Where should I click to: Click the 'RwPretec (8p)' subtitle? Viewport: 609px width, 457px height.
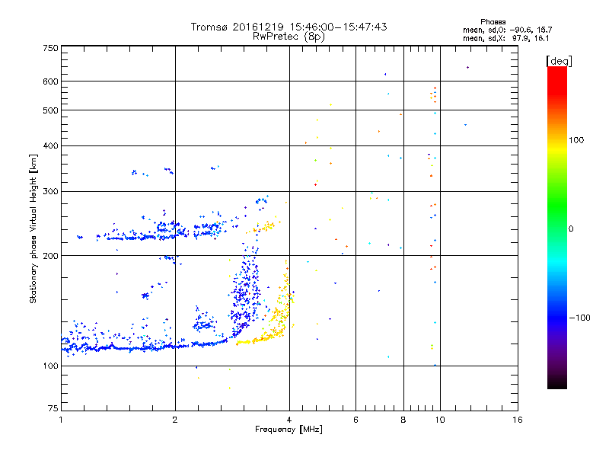[x=289, y=37]
